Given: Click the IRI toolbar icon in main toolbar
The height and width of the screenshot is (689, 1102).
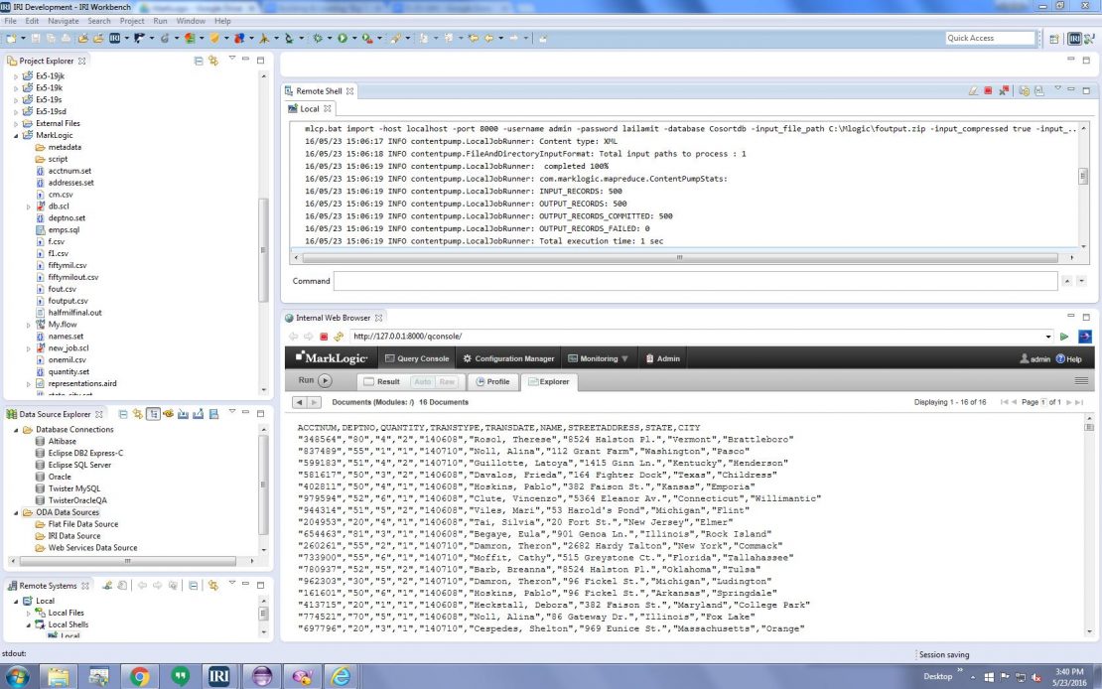Looking at the screenshot, I should 114,38.
